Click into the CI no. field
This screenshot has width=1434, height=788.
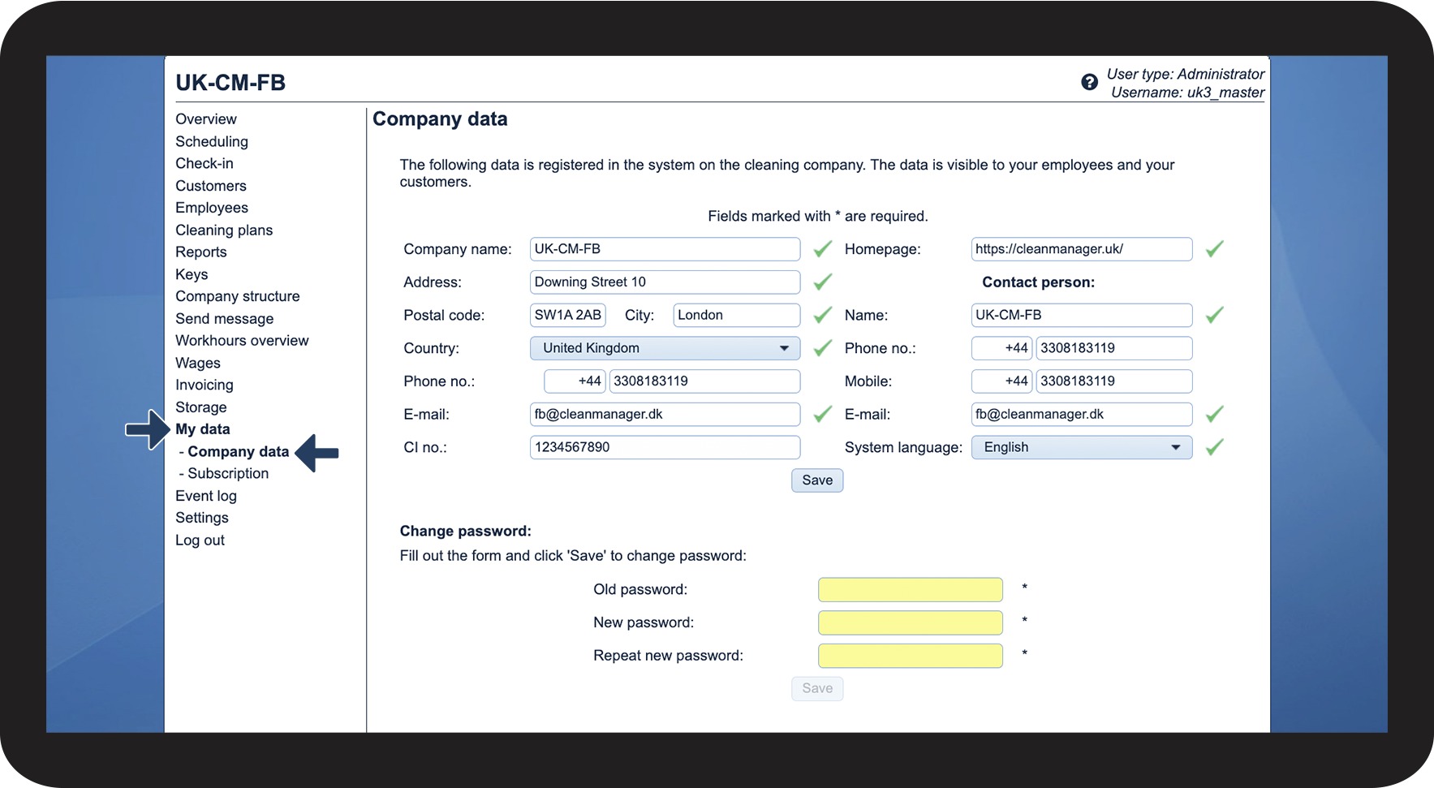point(665,447)
